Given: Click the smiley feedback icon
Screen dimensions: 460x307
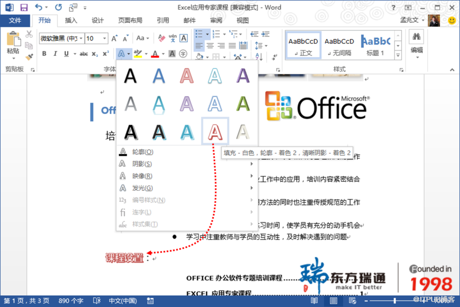Looking at the screenshot, I should tap(452, 20).
